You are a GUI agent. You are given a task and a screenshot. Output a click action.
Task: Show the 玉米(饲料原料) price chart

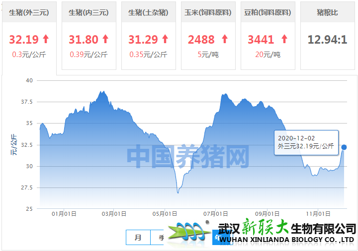(208, 12)
